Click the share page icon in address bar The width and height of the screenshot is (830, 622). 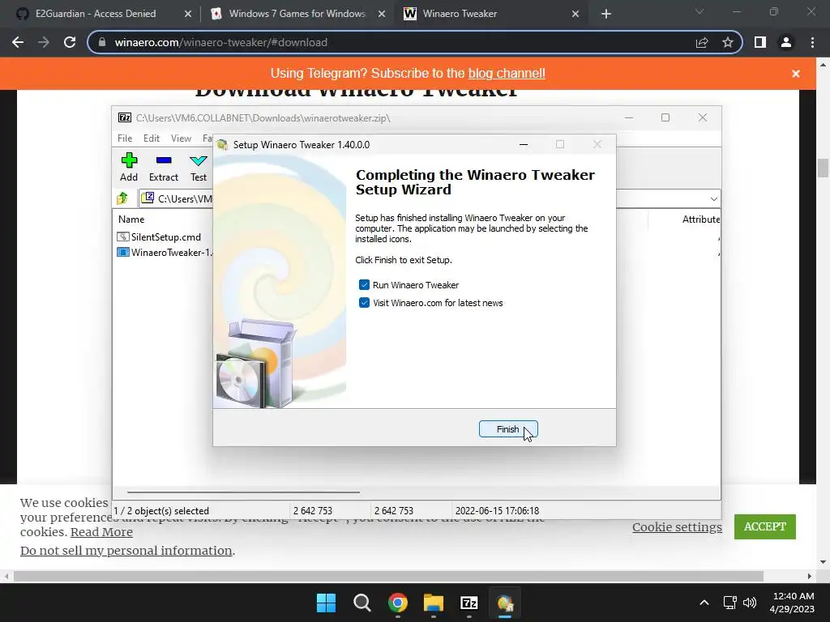[x=702, y=42]
